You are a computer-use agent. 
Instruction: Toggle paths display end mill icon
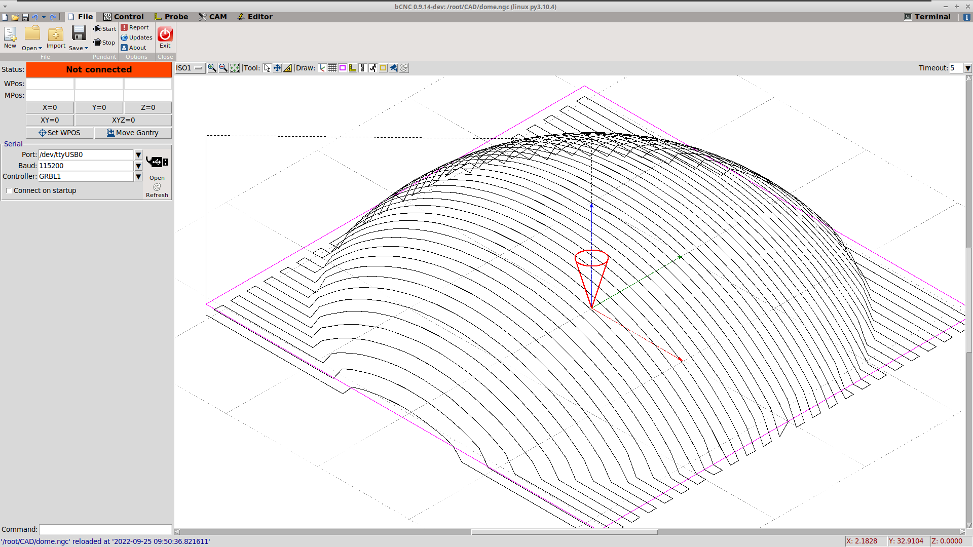(x=363, y=68)
